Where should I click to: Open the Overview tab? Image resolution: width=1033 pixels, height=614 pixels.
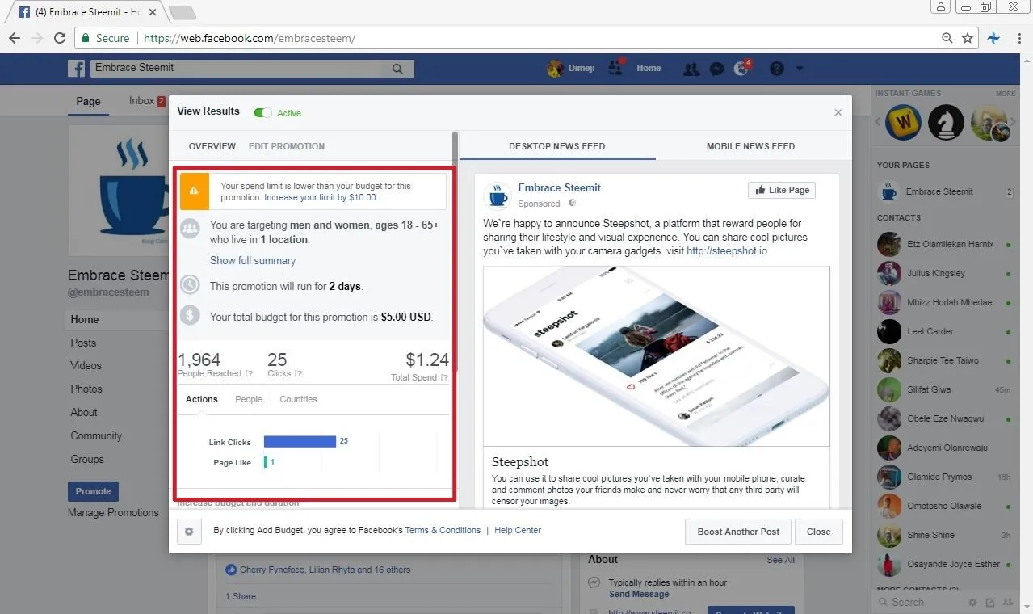tap(212, 146)
